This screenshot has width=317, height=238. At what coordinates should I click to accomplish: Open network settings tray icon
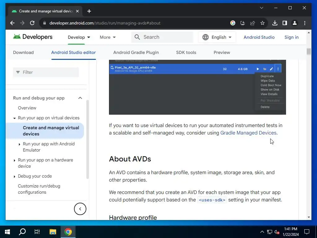coord(270,232)
